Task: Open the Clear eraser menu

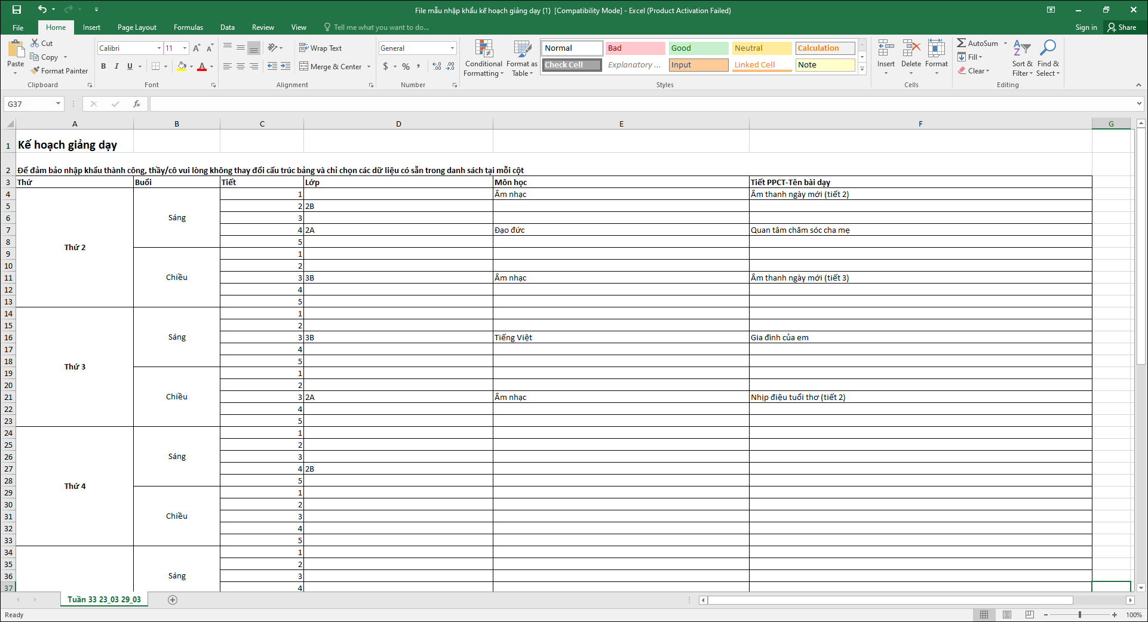Action: pyautogui.click(x=974, y=70)
